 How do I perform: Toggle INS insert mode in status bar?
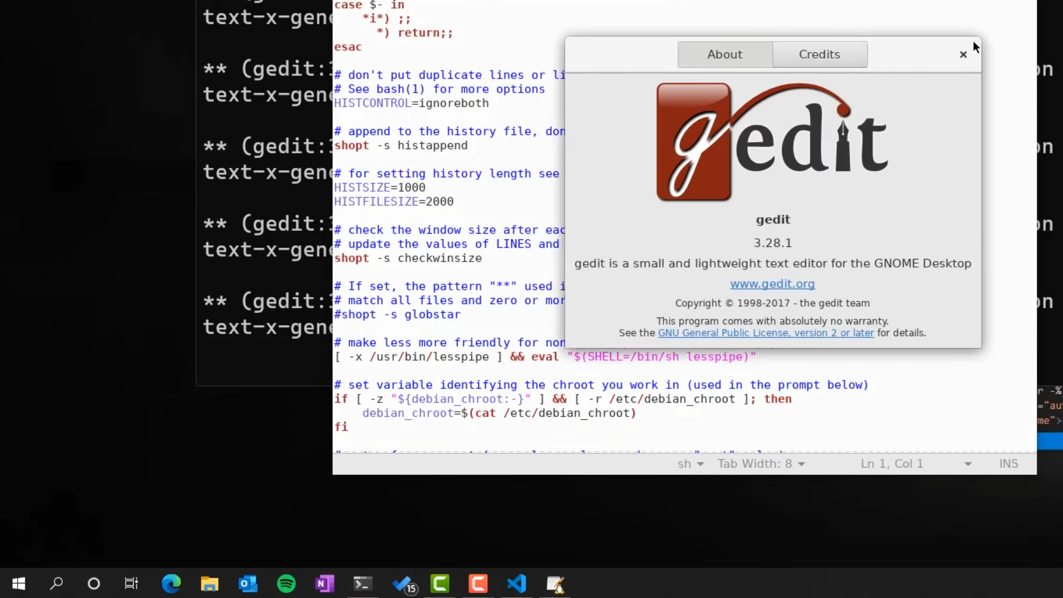(x=1008, y=464)
